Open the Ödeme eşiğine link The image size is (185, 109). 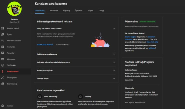pos(130,37)
